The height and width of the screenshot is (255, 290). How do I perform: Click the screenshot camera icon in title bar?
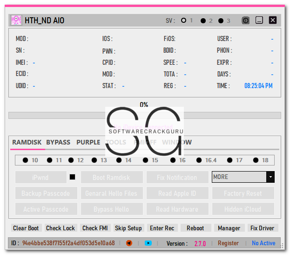[245, 20]
